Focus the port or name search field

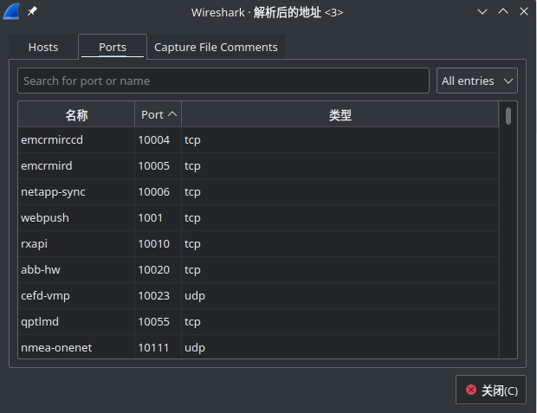[223, 81]
